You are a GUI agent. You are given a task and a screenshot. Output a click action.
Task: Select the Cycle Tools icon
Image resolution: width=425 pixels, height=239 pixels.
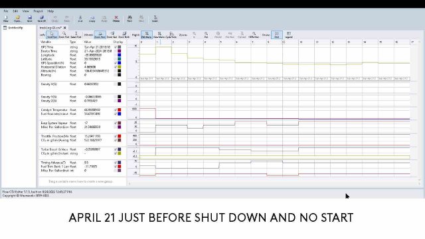tap(171, 35)
